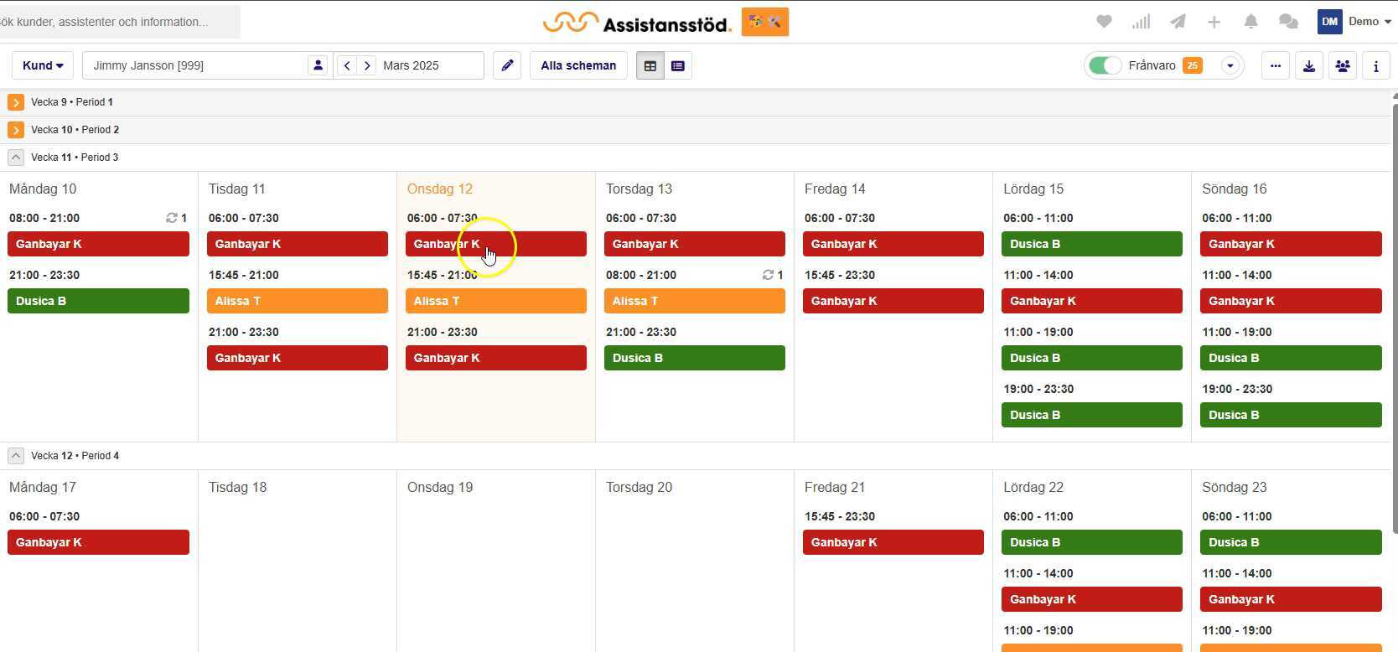Open the Demo user menu
The height and width of the screenshot is (652, 1398).
[1354, 22]
